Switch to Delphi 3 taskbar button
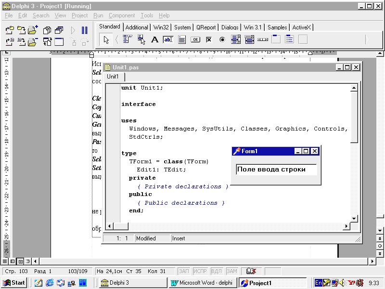 coord(133,283)
